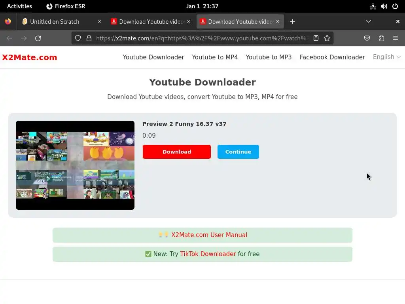
Task: Open the system volume speaker icon
Action: click(384, 6)
